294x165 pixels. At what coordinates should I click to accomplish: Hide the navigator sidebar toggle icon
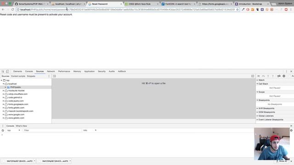tap(54, 76)
